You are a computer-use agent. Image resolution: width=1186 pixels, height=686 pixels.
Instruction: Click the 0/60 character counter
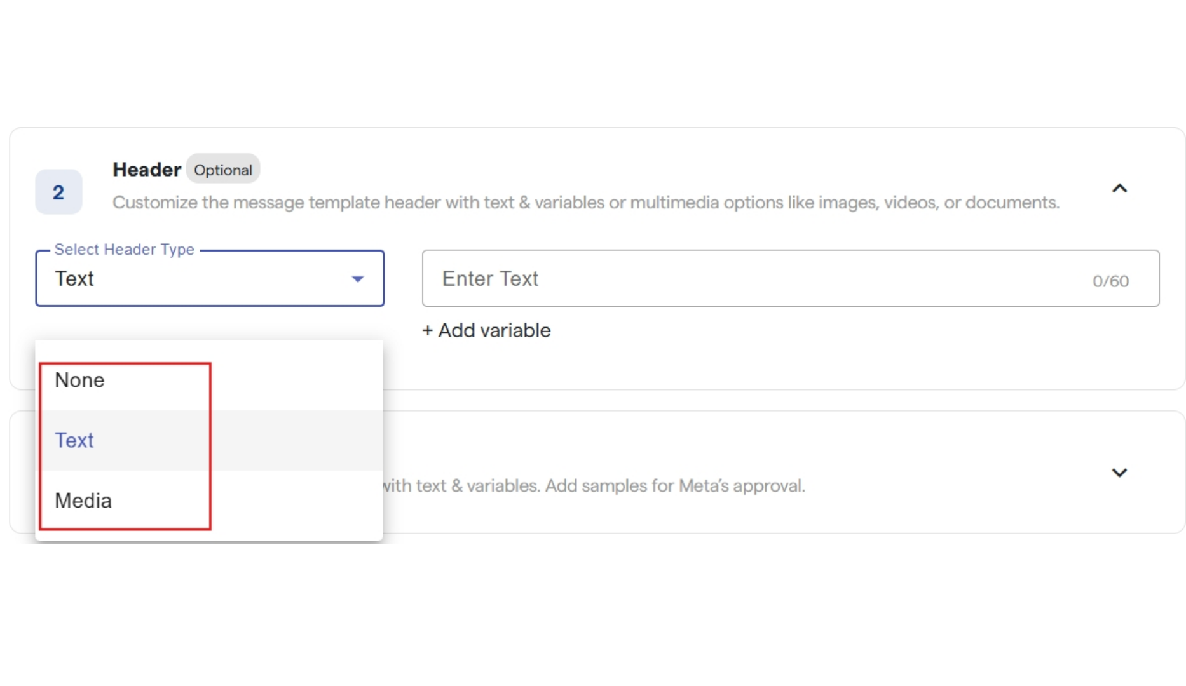(x=1110, y=281)
